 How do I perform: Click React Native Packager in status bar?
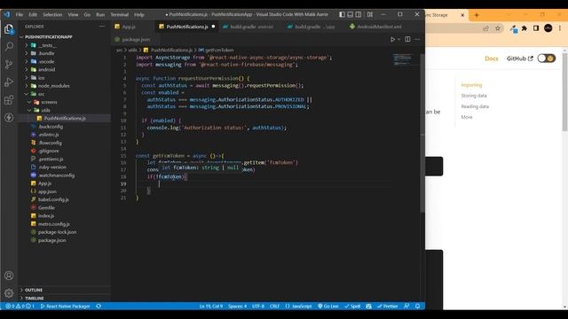click(65, 307)
